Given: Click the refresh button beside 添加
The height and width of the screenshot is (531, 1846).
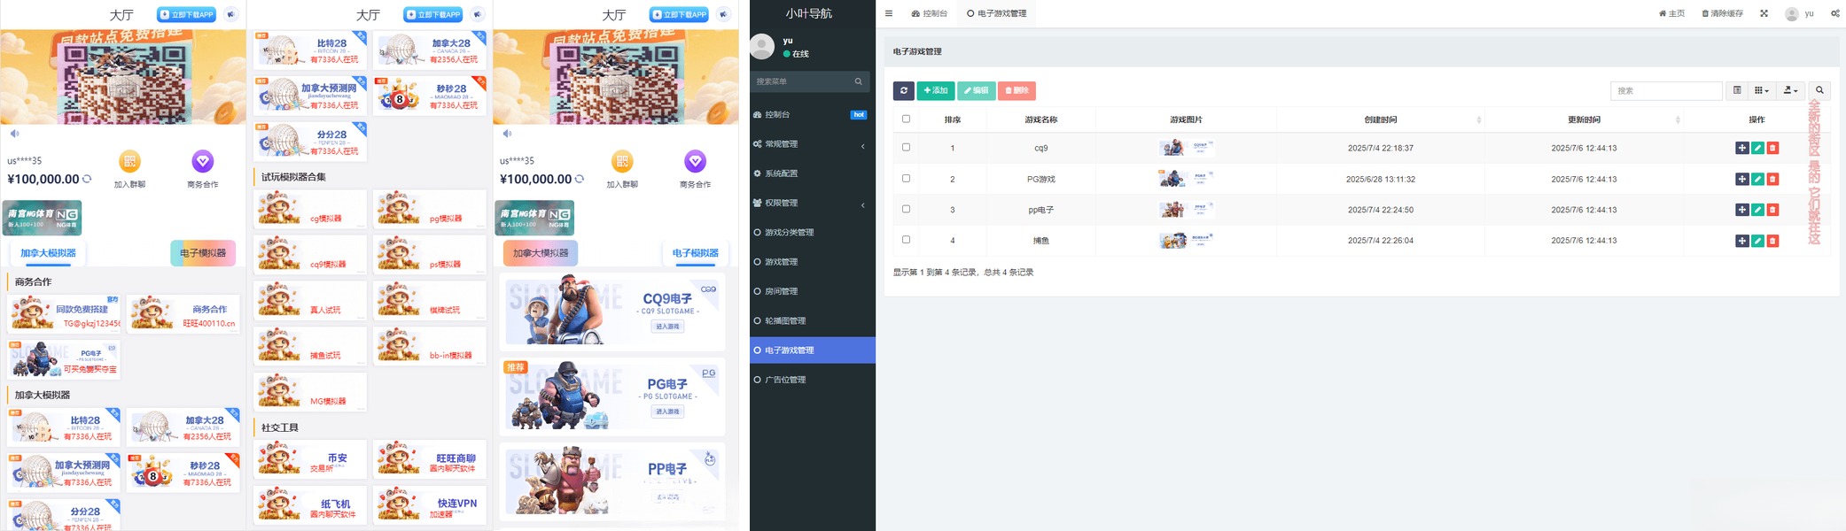Looking at the screenshot, I should tap(903, 90).
